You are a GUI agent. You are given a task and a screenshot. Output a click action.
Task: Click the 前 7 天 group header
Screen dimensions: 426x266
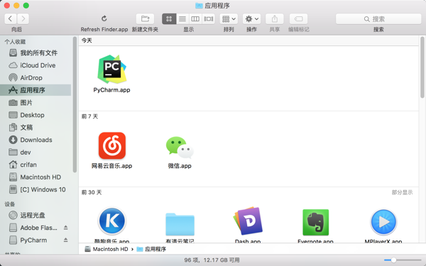89,116
